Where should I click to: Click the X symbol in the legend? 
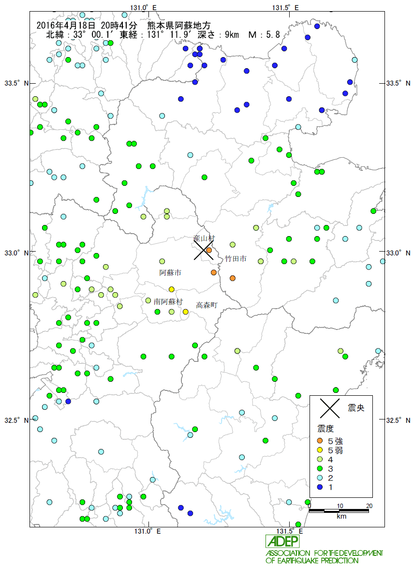coord(330,408)
